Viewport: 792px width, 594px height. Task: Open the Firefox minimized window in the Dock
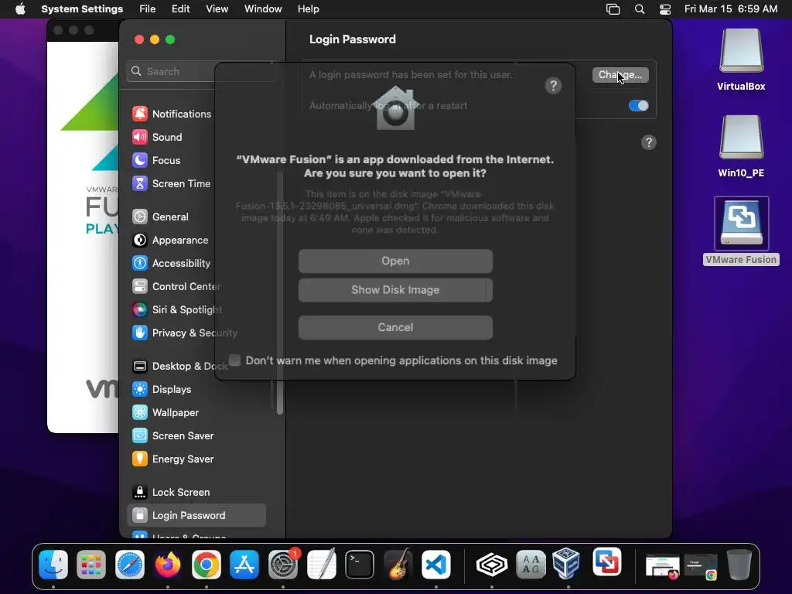[662, 565]
